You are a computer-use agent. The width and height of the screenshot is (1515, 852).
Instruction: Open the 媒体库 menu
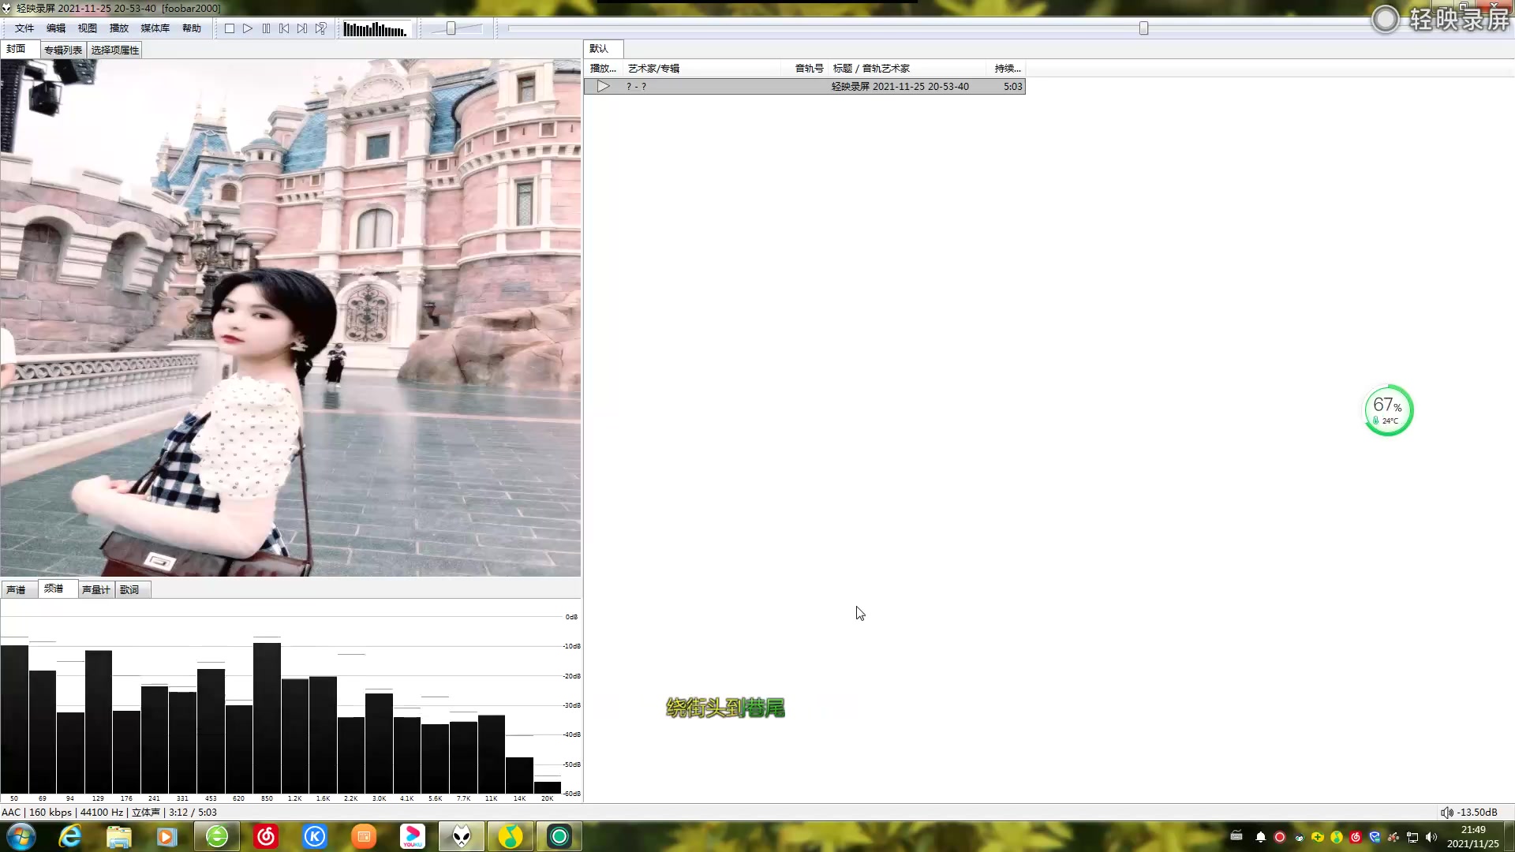(x=155, y=28)
